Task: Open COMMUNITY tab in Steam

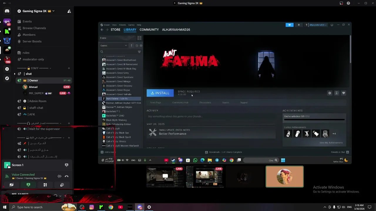Action: [x=149, y=30]
